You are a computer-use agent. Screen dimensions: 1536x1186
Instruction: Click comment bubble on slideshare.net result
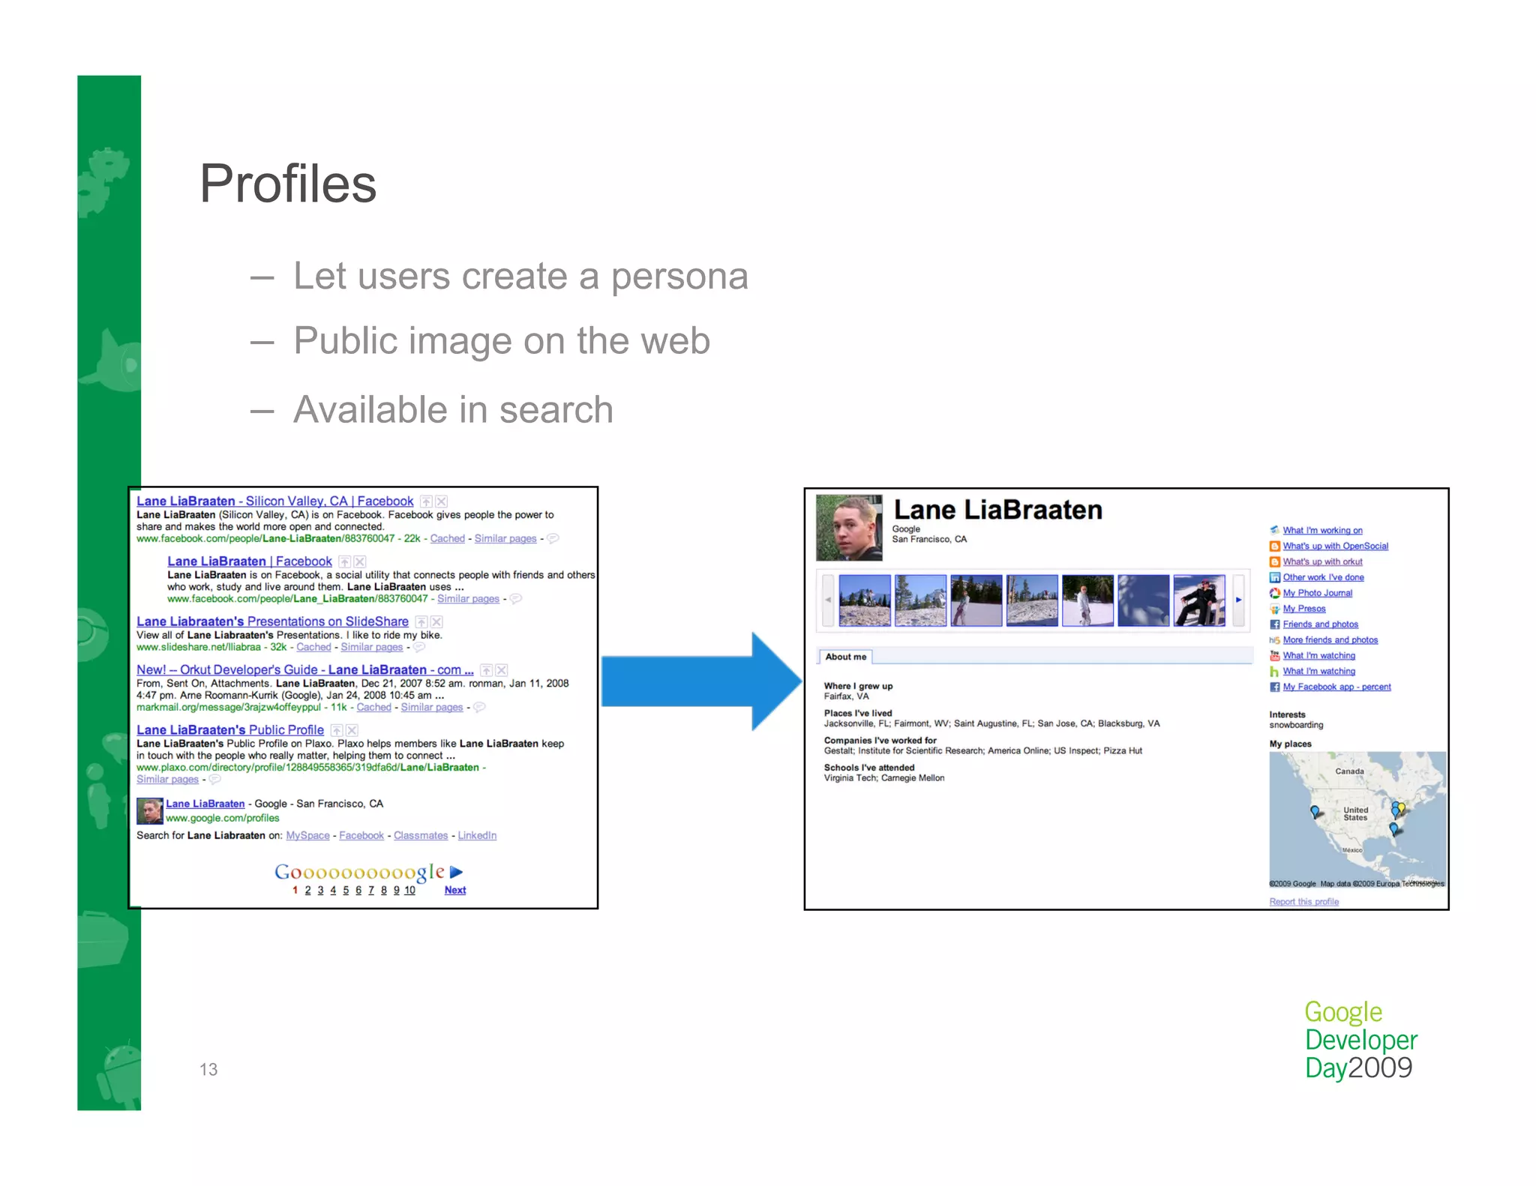419,647
